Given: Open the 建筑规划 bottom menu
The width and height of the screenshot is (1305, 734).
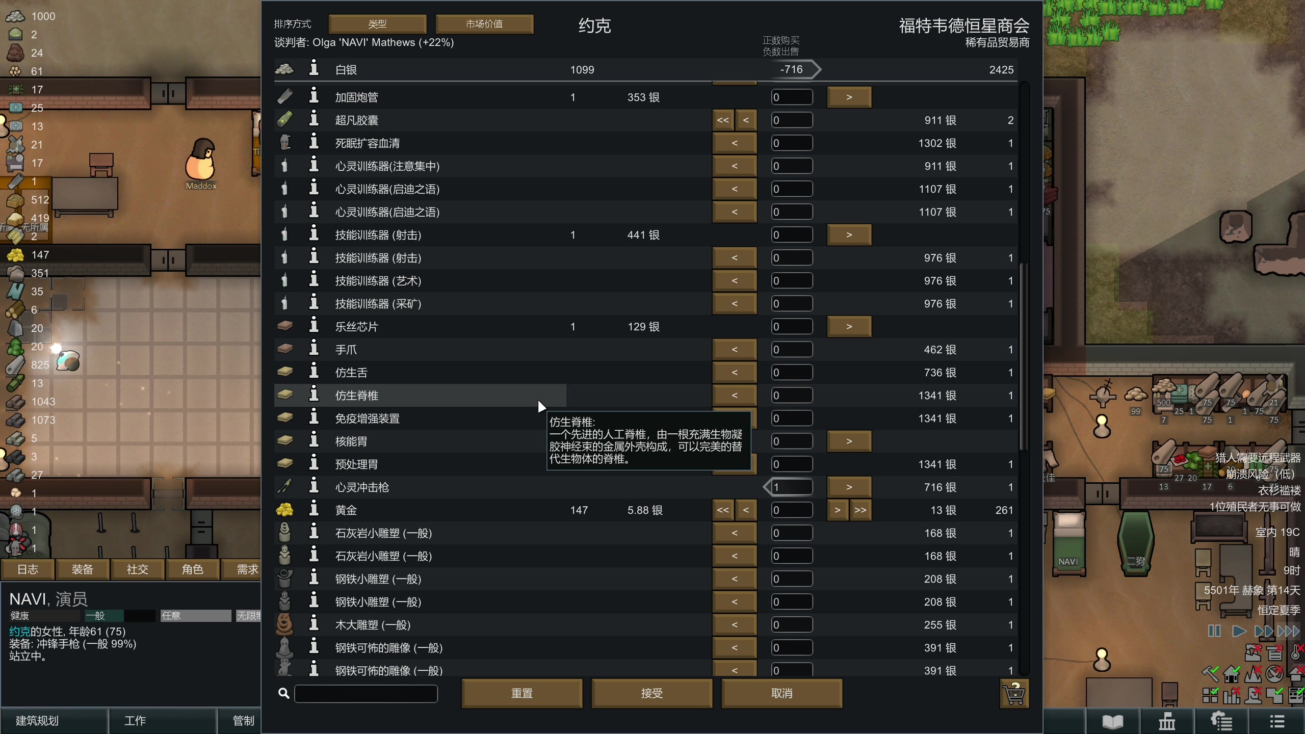Looking at the screenshot, I should [54, 721].
